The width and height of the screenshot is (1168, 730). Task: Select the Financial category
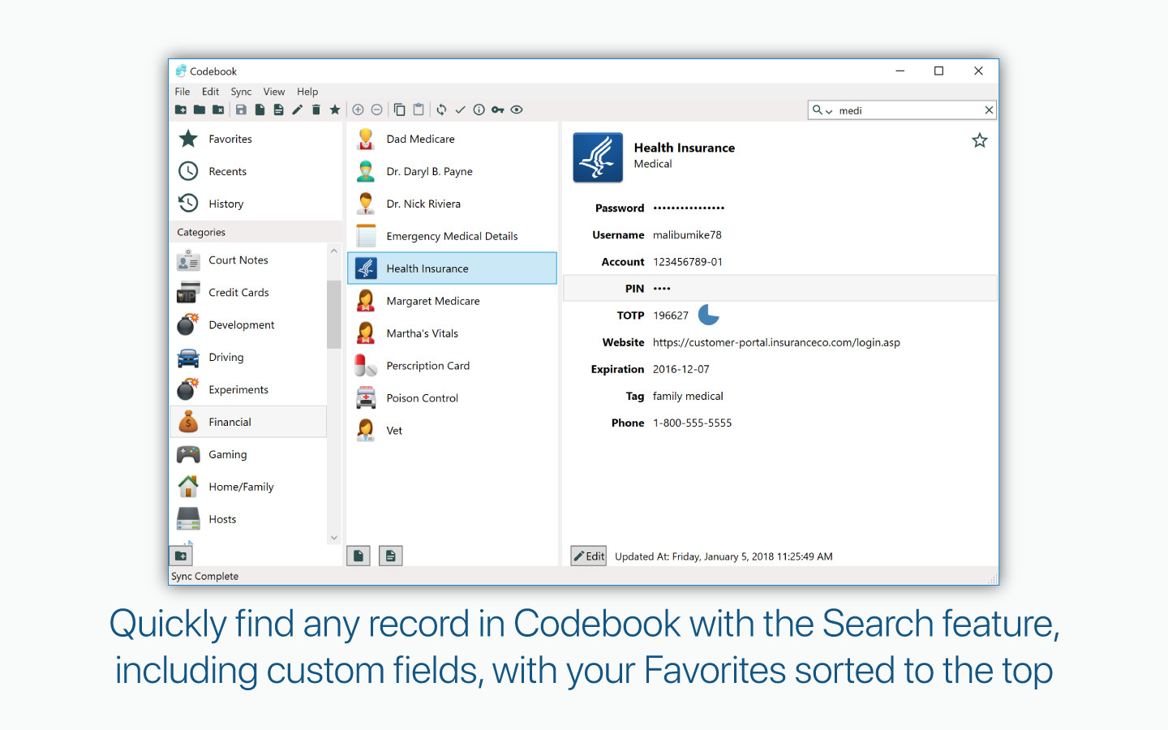248,422
